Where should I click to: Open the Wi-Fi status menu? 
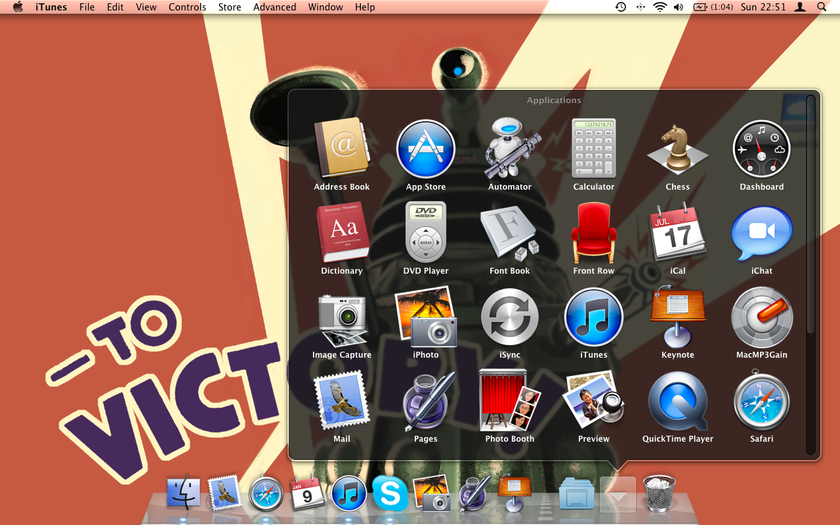pos(660,7)
